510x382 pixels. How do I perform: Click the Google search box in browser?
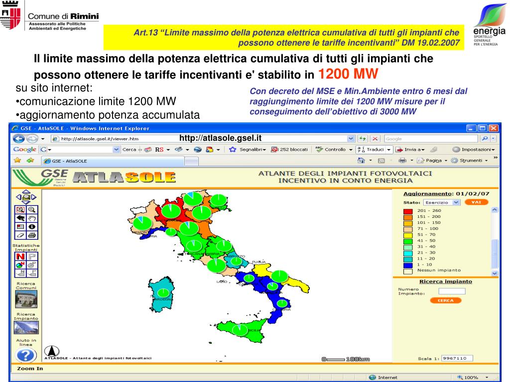[x=431, y=139]
